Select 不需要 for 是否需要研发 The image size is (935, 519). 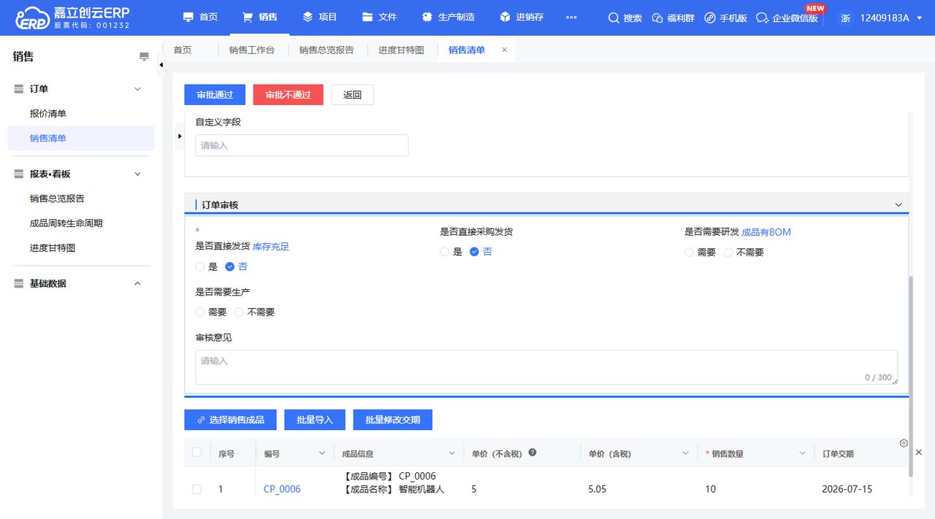click(728, 253)
